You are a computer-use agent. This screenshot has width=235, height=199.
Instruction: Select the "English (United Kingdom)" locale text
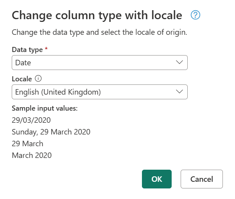point(58,92)
